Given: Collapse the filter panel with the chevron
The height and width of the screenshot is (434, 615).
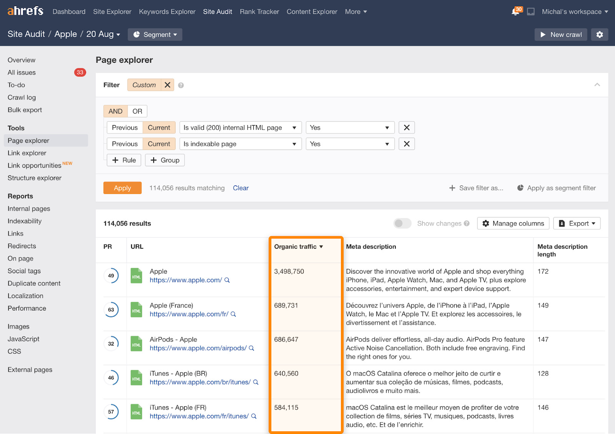Looking at the screenshot, I should 597,85.
